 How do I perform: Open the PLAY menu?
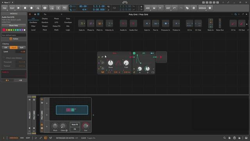(x=12, y=8)
